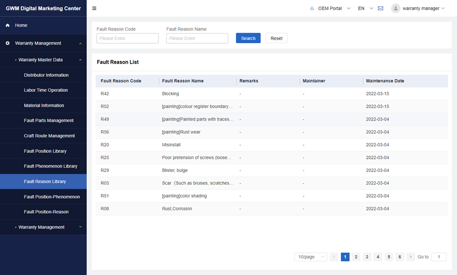
Task: Click the Fault Reason Code column header
Action: coord(121,81)
